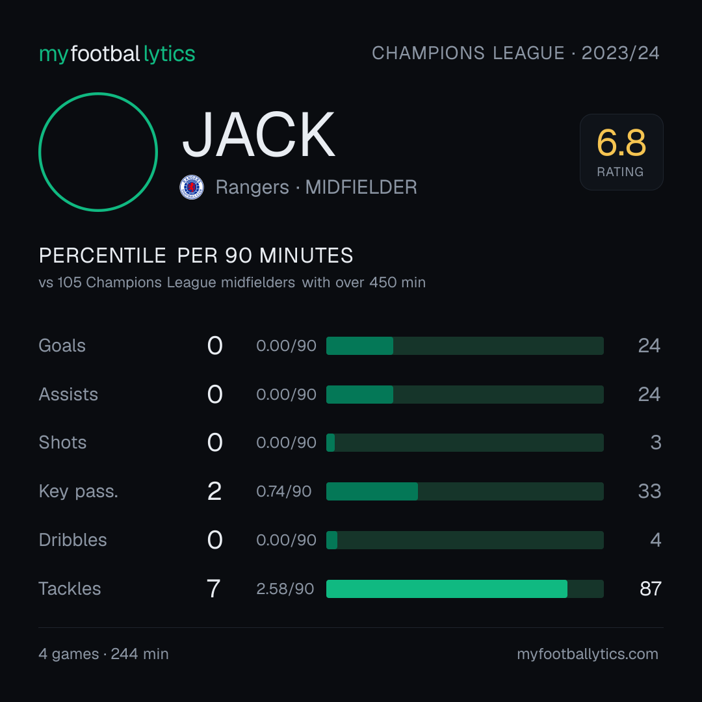This screenshot has width=702, height=702.
Task: Click the Tackles count of 7
Action: [214, 589]
